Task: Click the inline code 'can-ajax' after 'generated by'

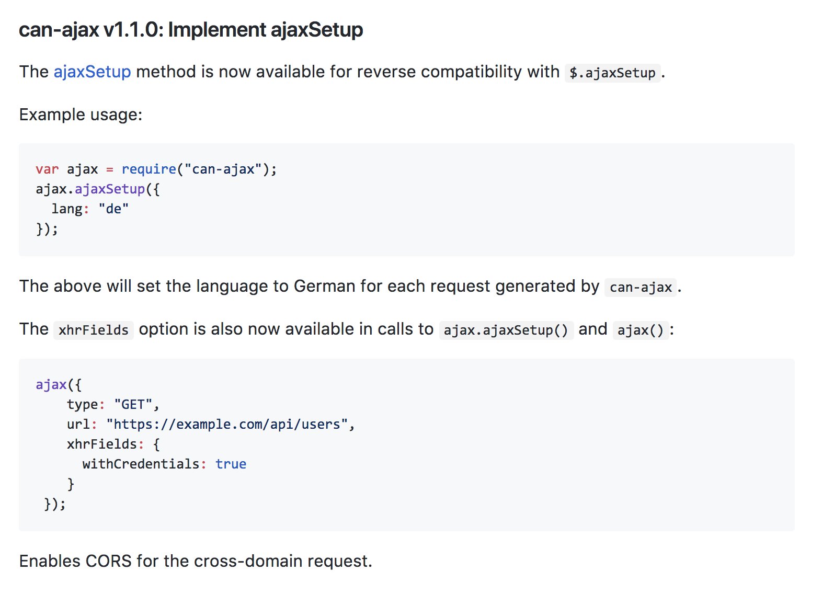Action: click(x=641, y=287)
